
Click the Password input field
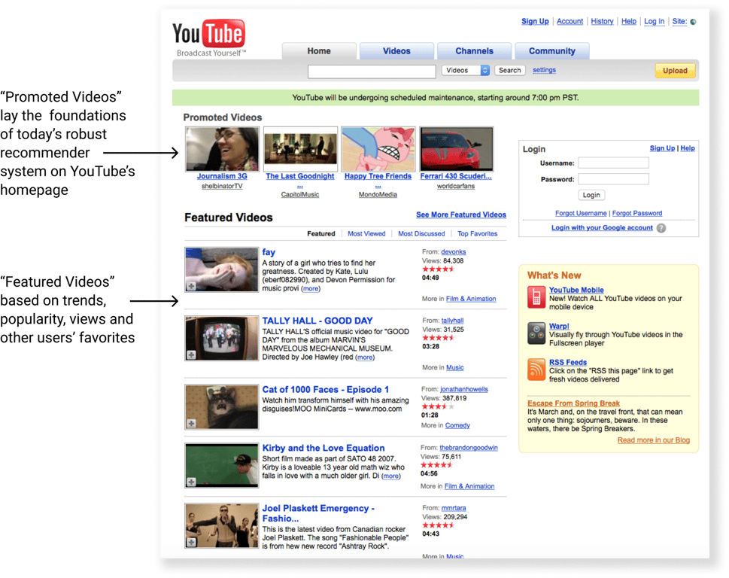613,179
